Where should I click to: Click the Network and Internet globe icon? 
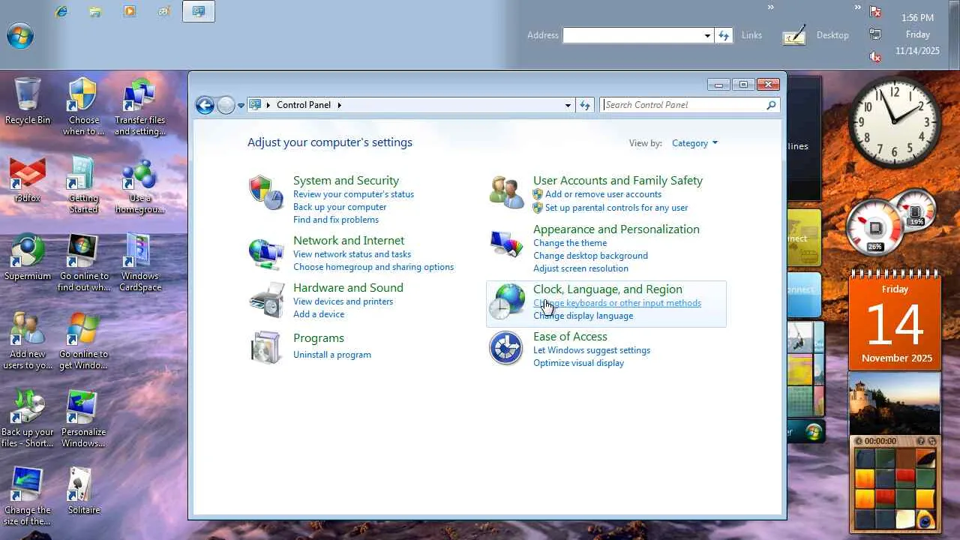point(266,253)
